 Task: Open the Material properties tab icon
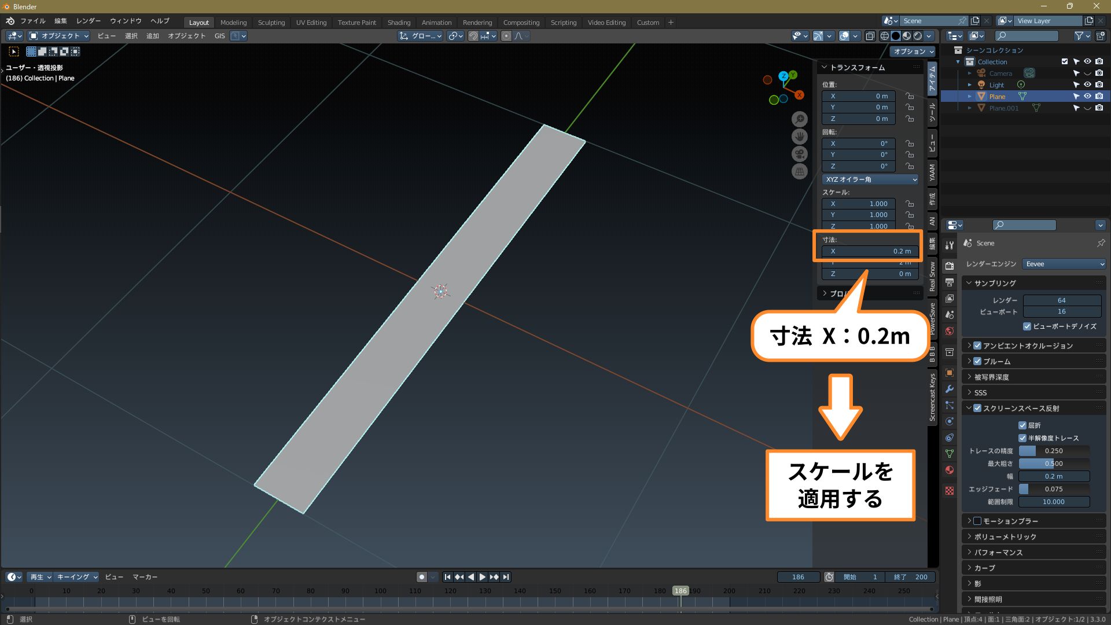click(x=950, y=470)
